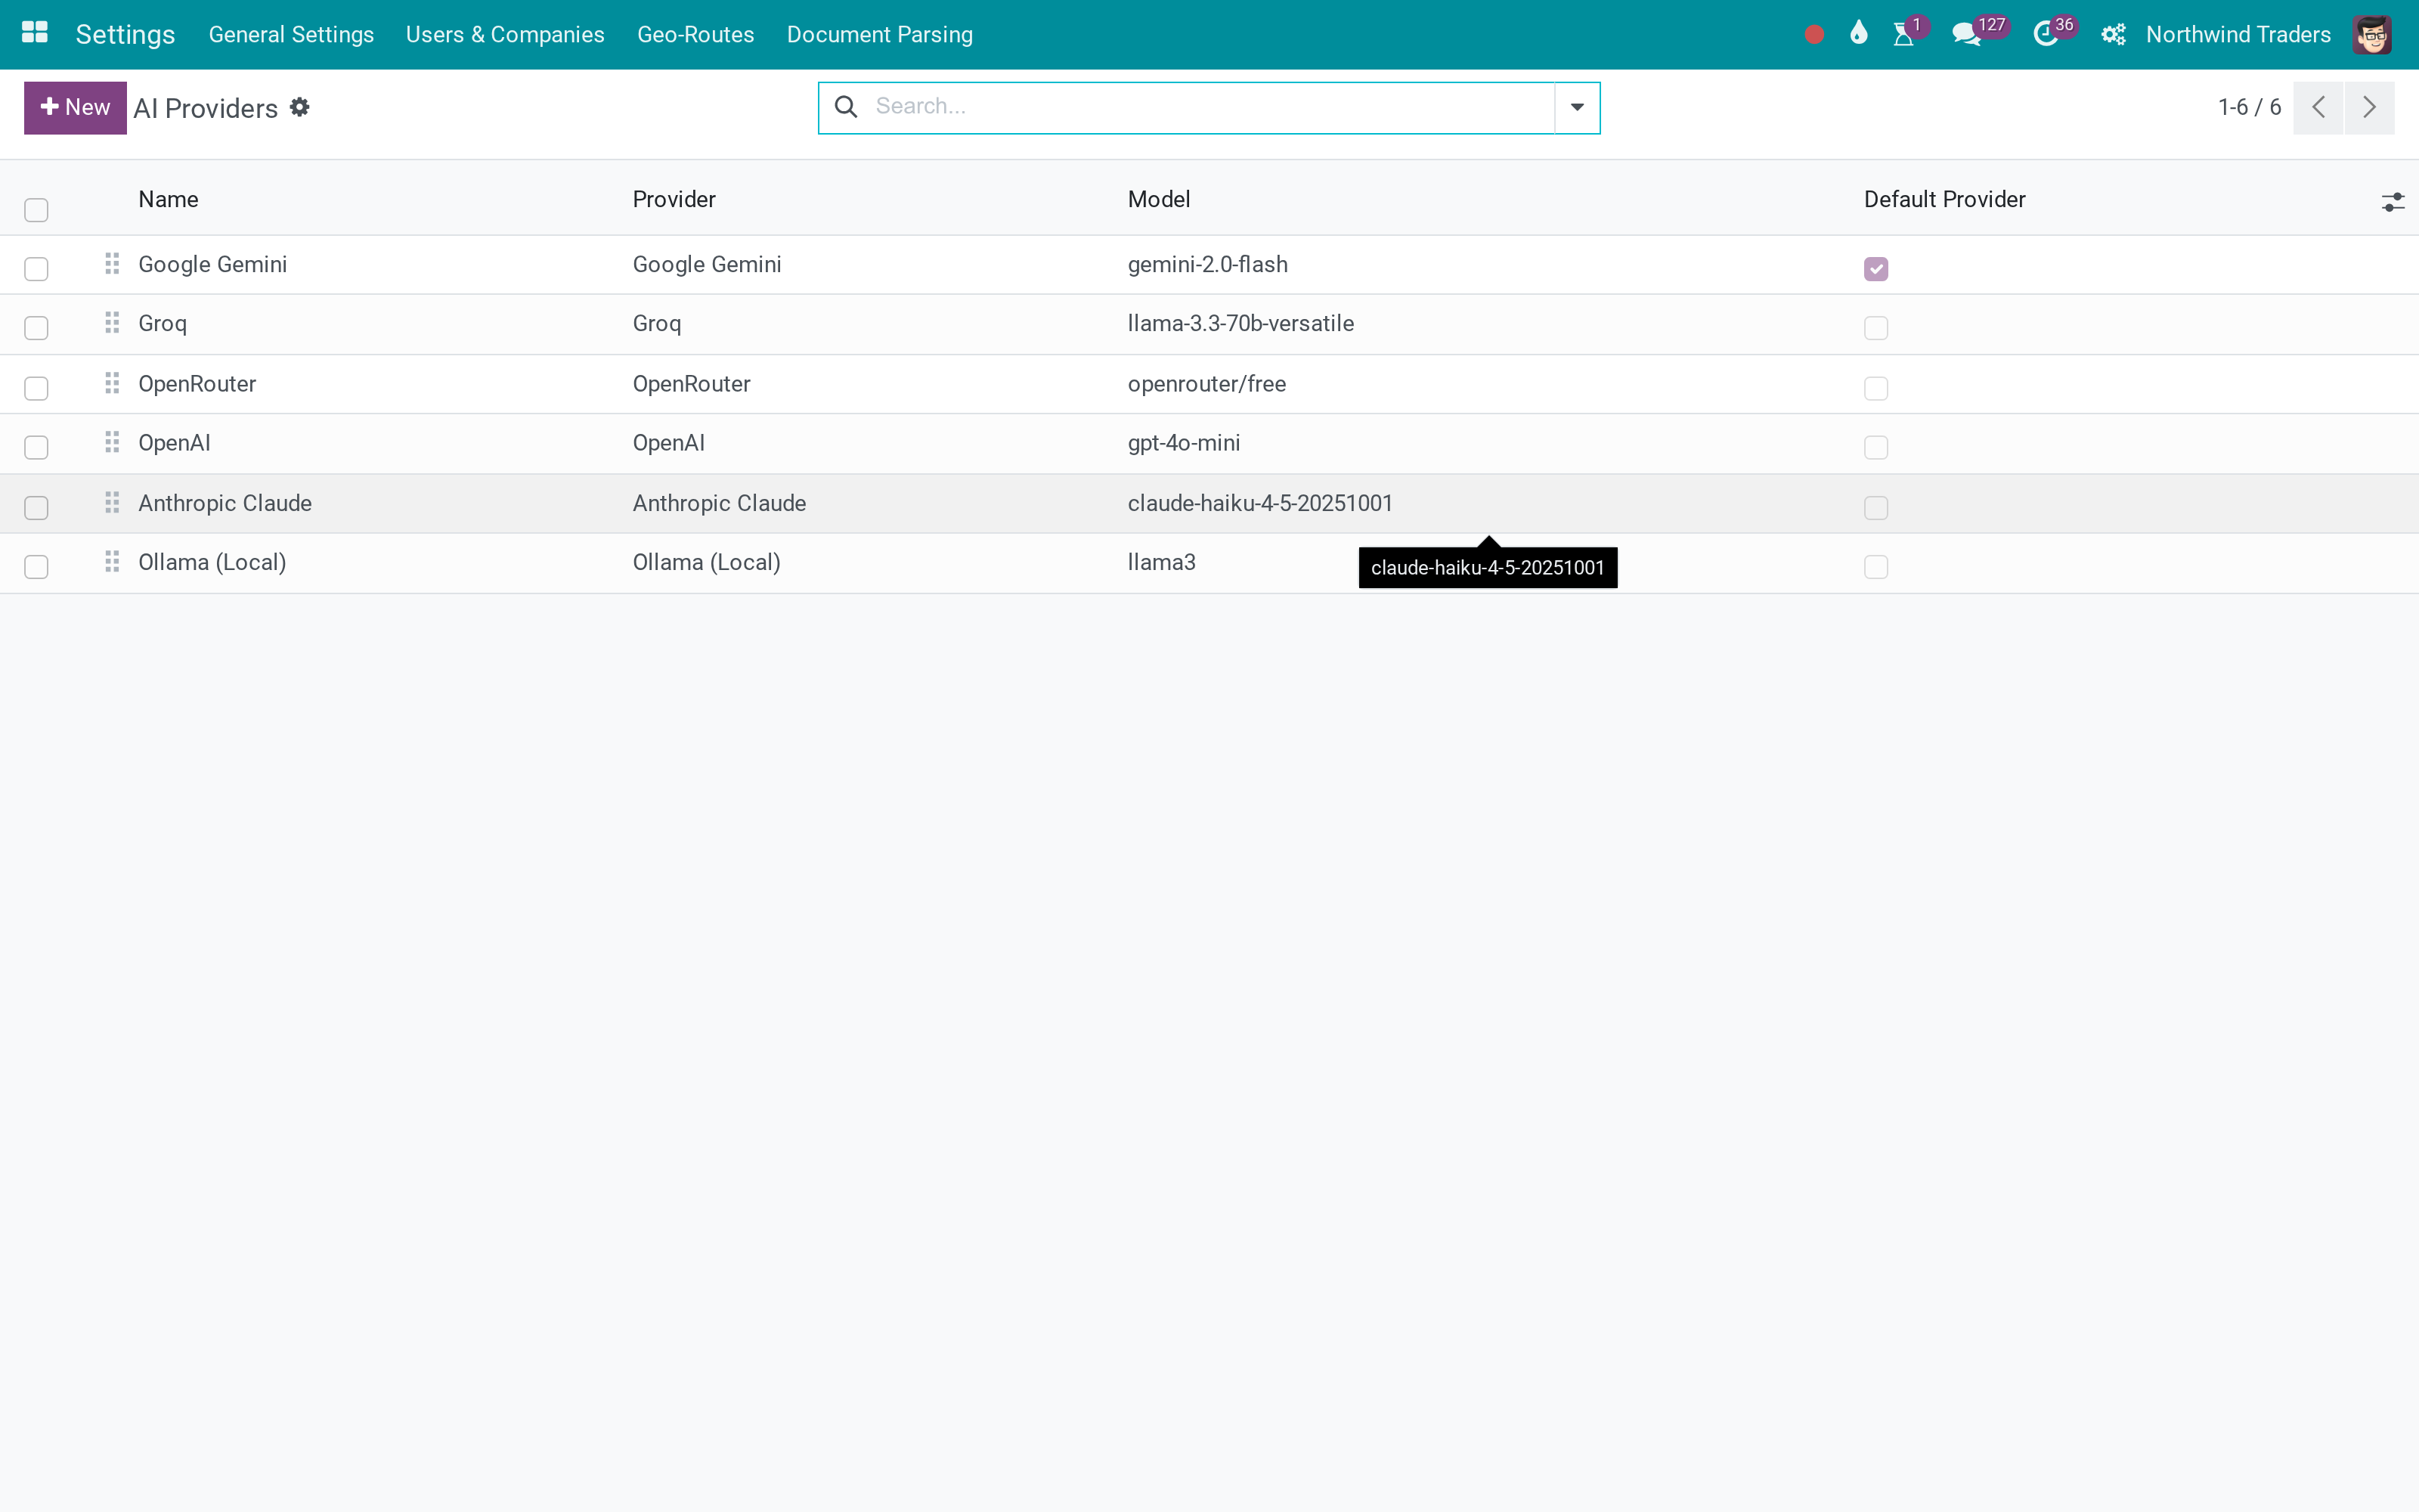Viewport: 2419px width, 1512px height.
Task: Click drag handle for Groq row
Action: coord(112,323)
